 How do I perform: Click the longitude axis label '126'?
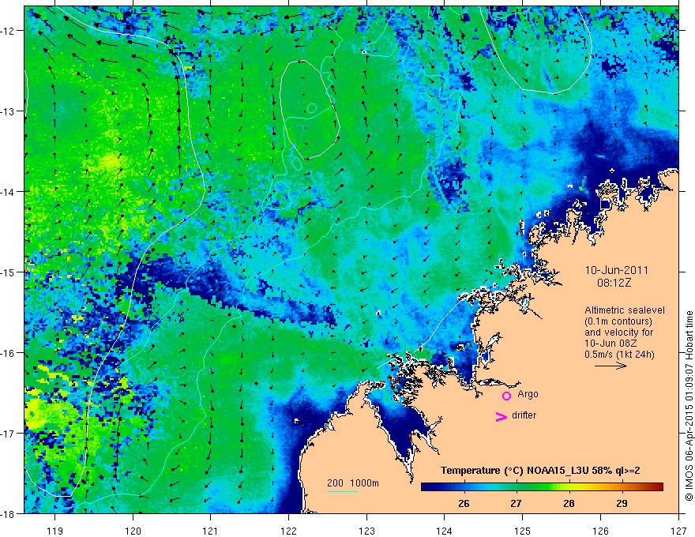(x=600, y=531)
